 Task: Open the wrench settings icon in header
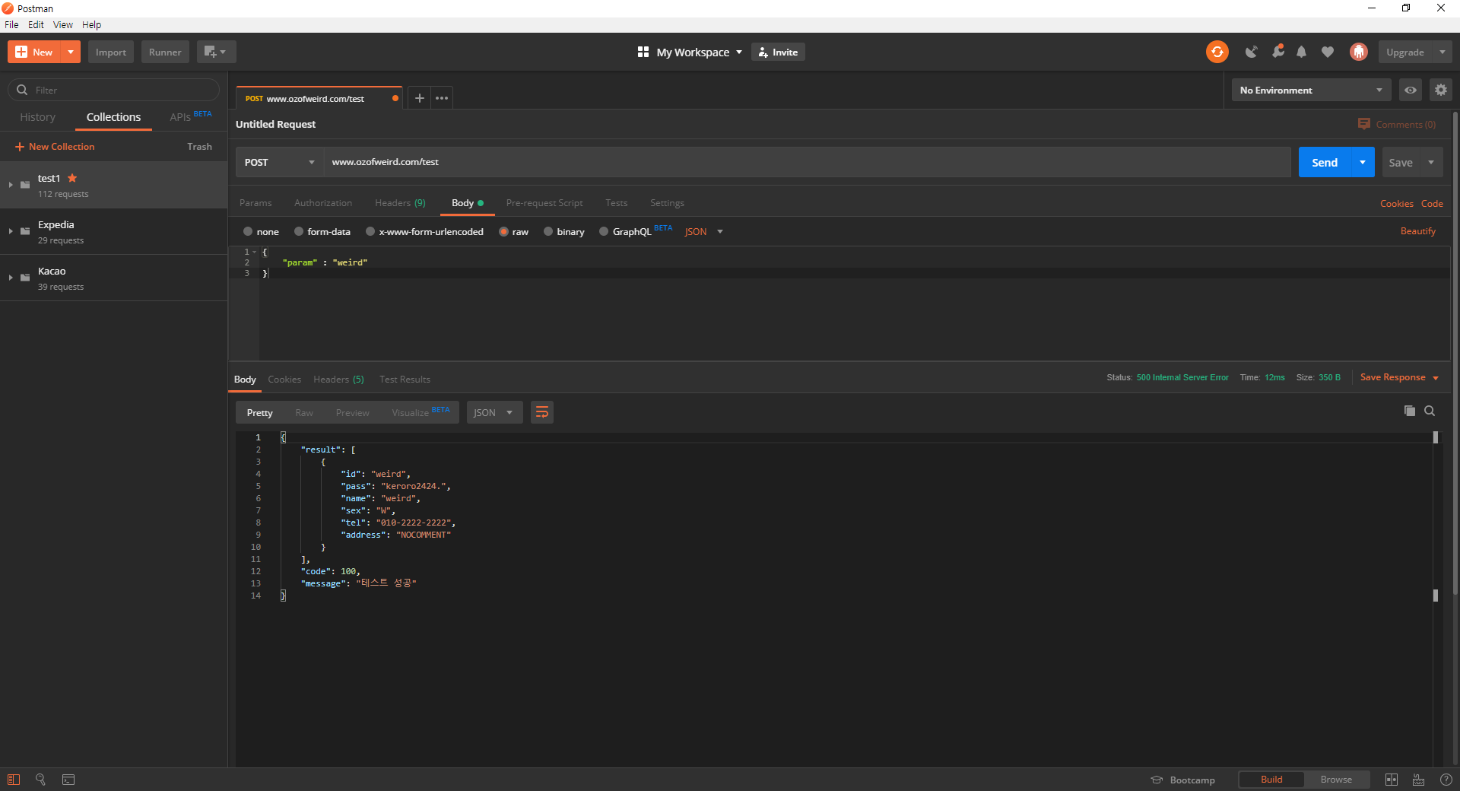tap(1277, 52)
